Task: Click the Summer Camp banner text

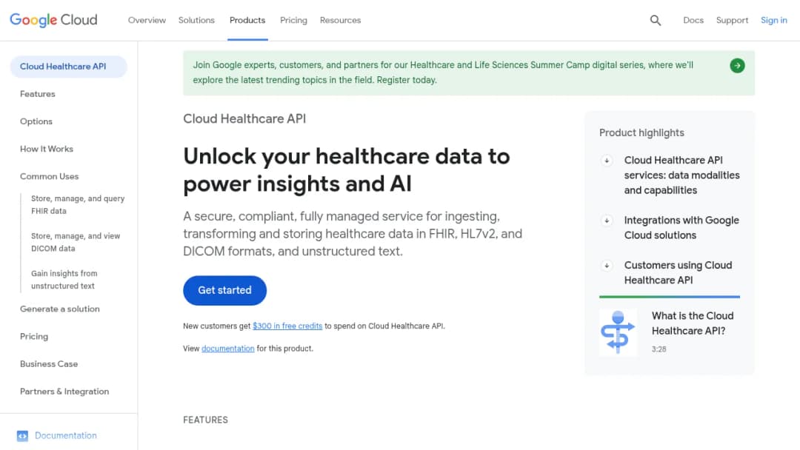Action: pyautogui.click(x=443, y=73)
